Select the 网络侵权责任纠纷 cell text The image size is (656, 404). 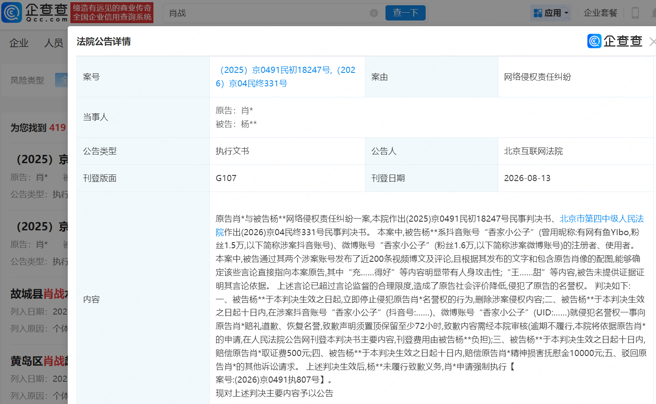(x=538, y=77)
